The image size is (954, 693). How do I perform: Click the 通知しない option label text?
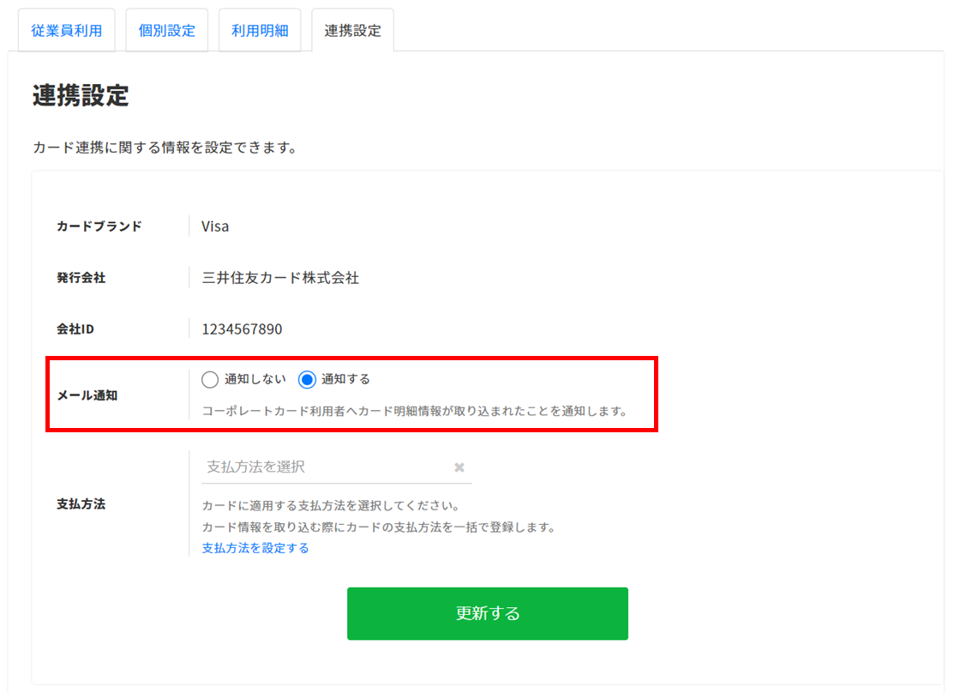255,379
